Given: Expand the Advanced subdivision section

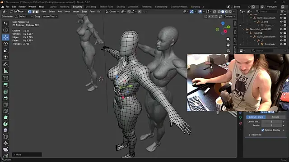Looking at the screenshot, I should pyautogui.click(x=255, y=135).
